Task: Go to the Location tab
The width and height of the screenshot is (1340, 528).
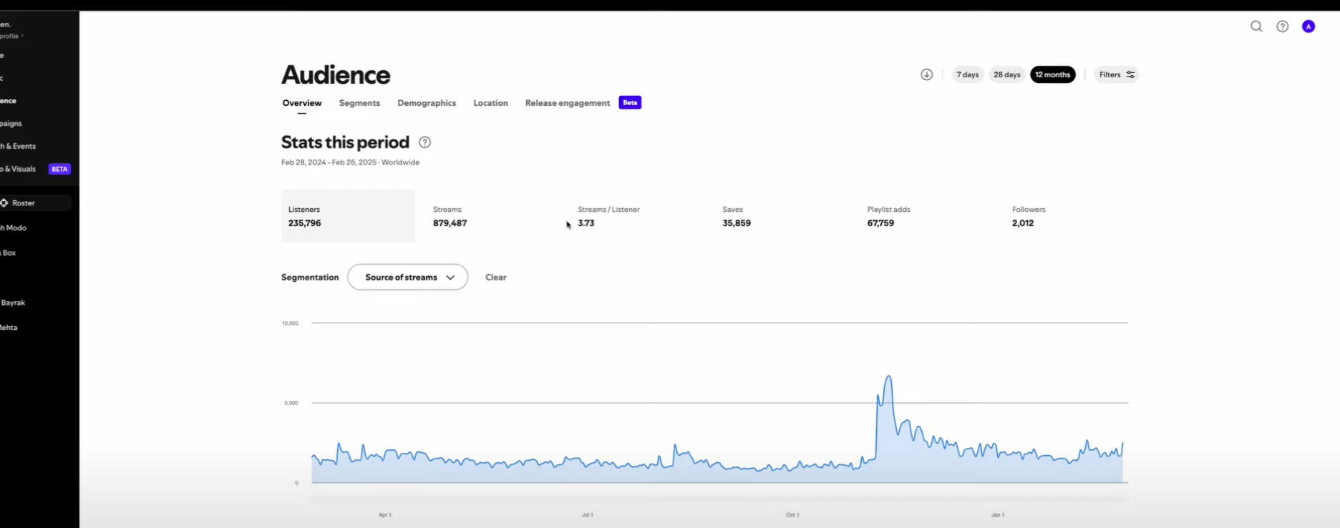Action: tap(490, 103)
